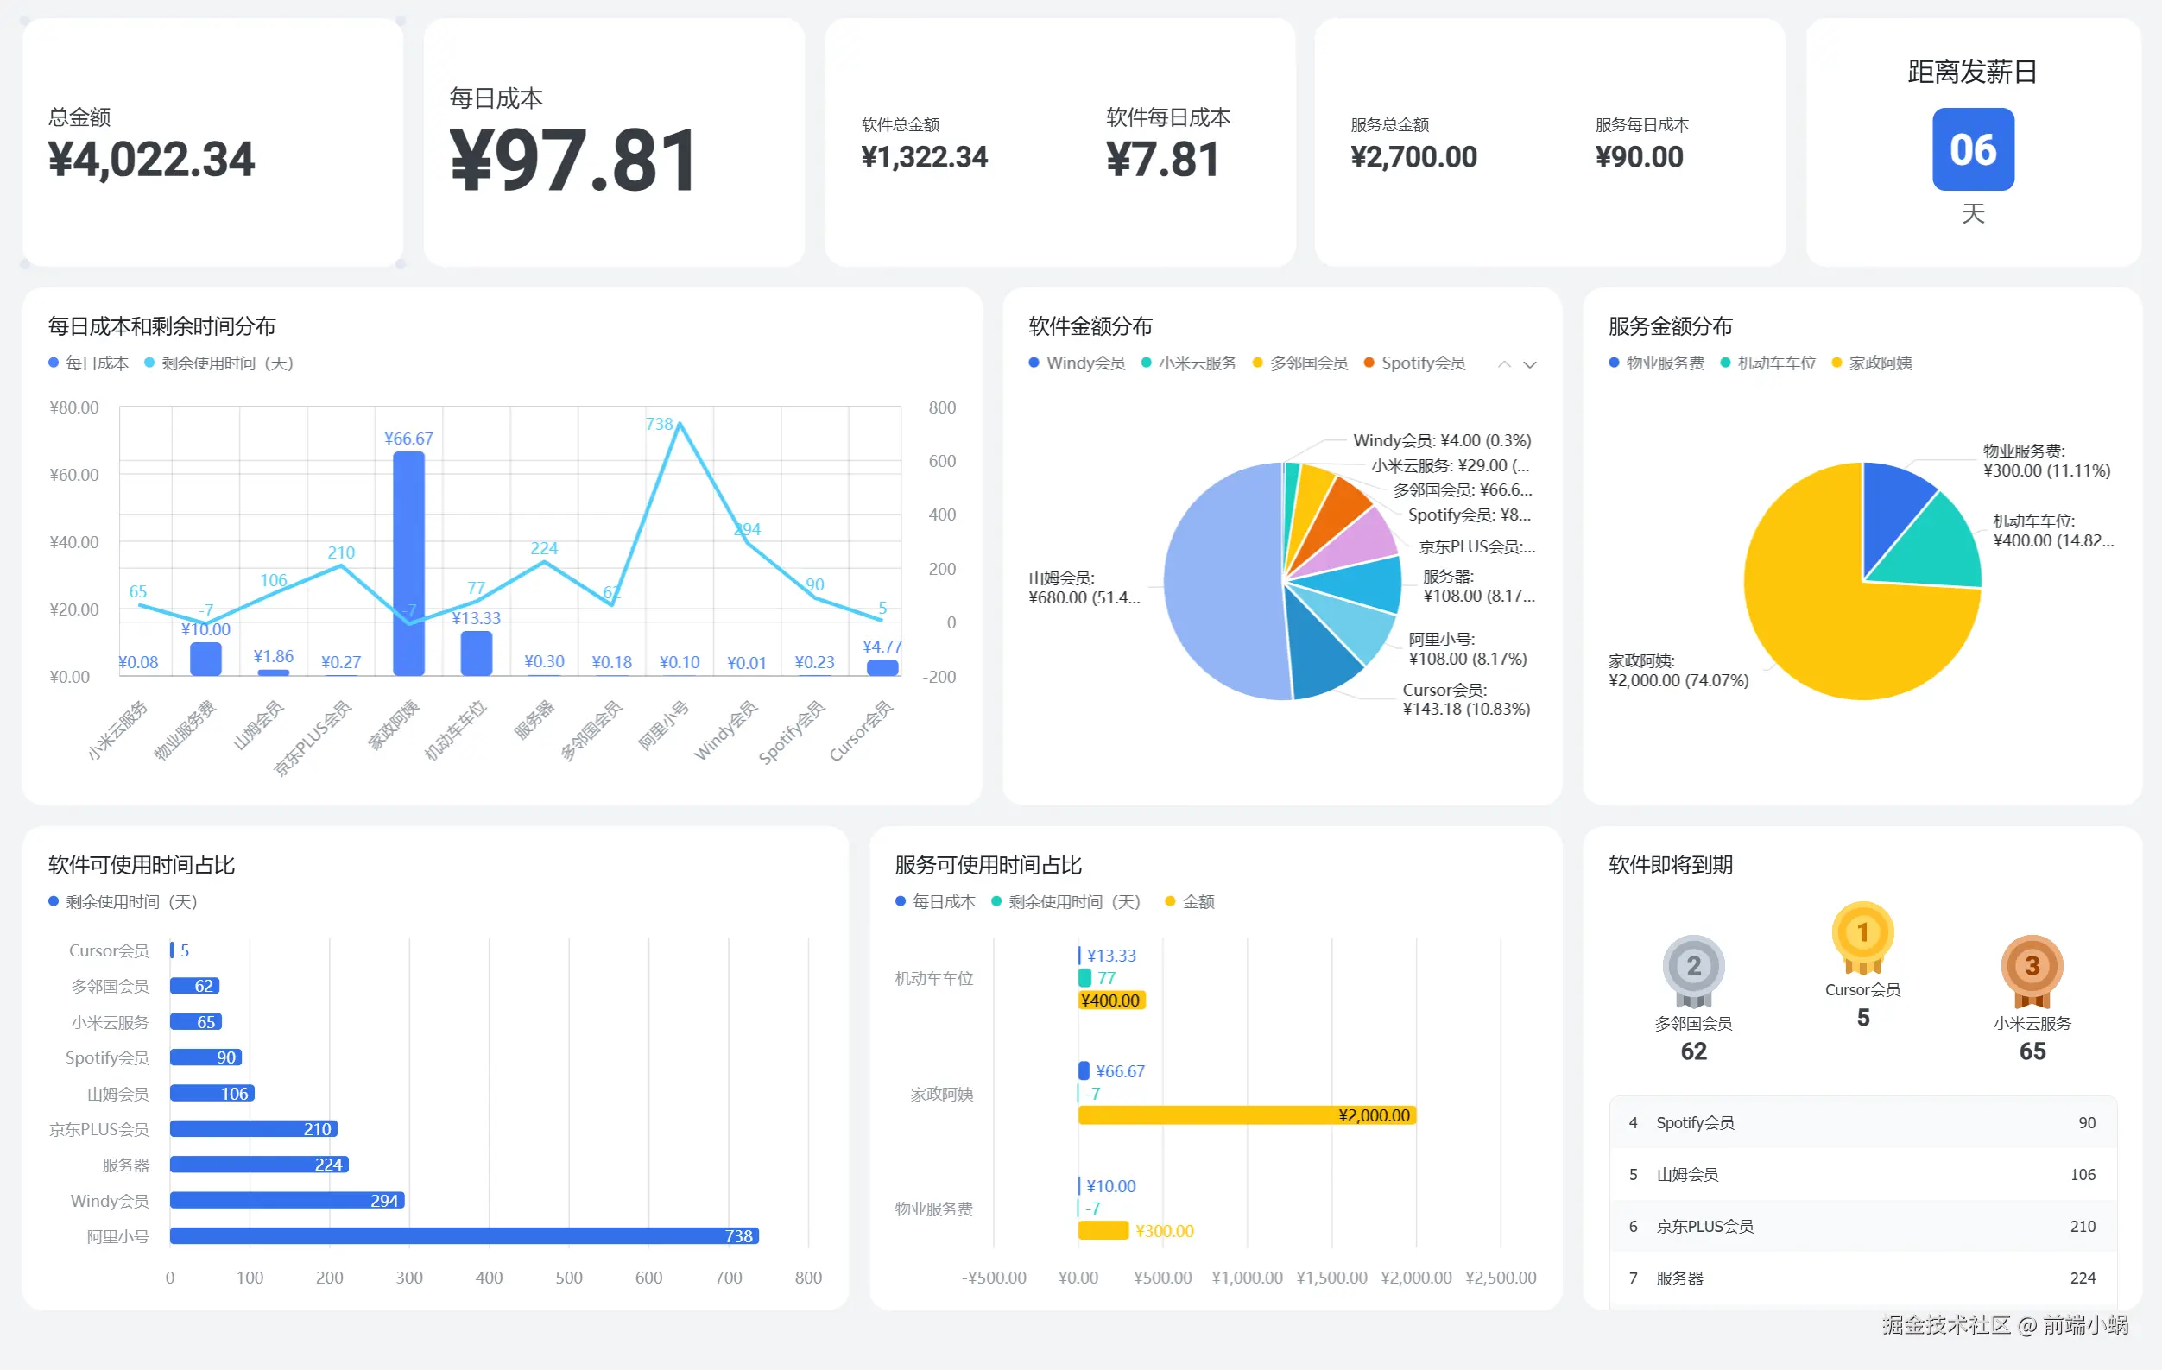Click the gold first-place medal icon
2162x1370 pixels.
point(1862,934)
